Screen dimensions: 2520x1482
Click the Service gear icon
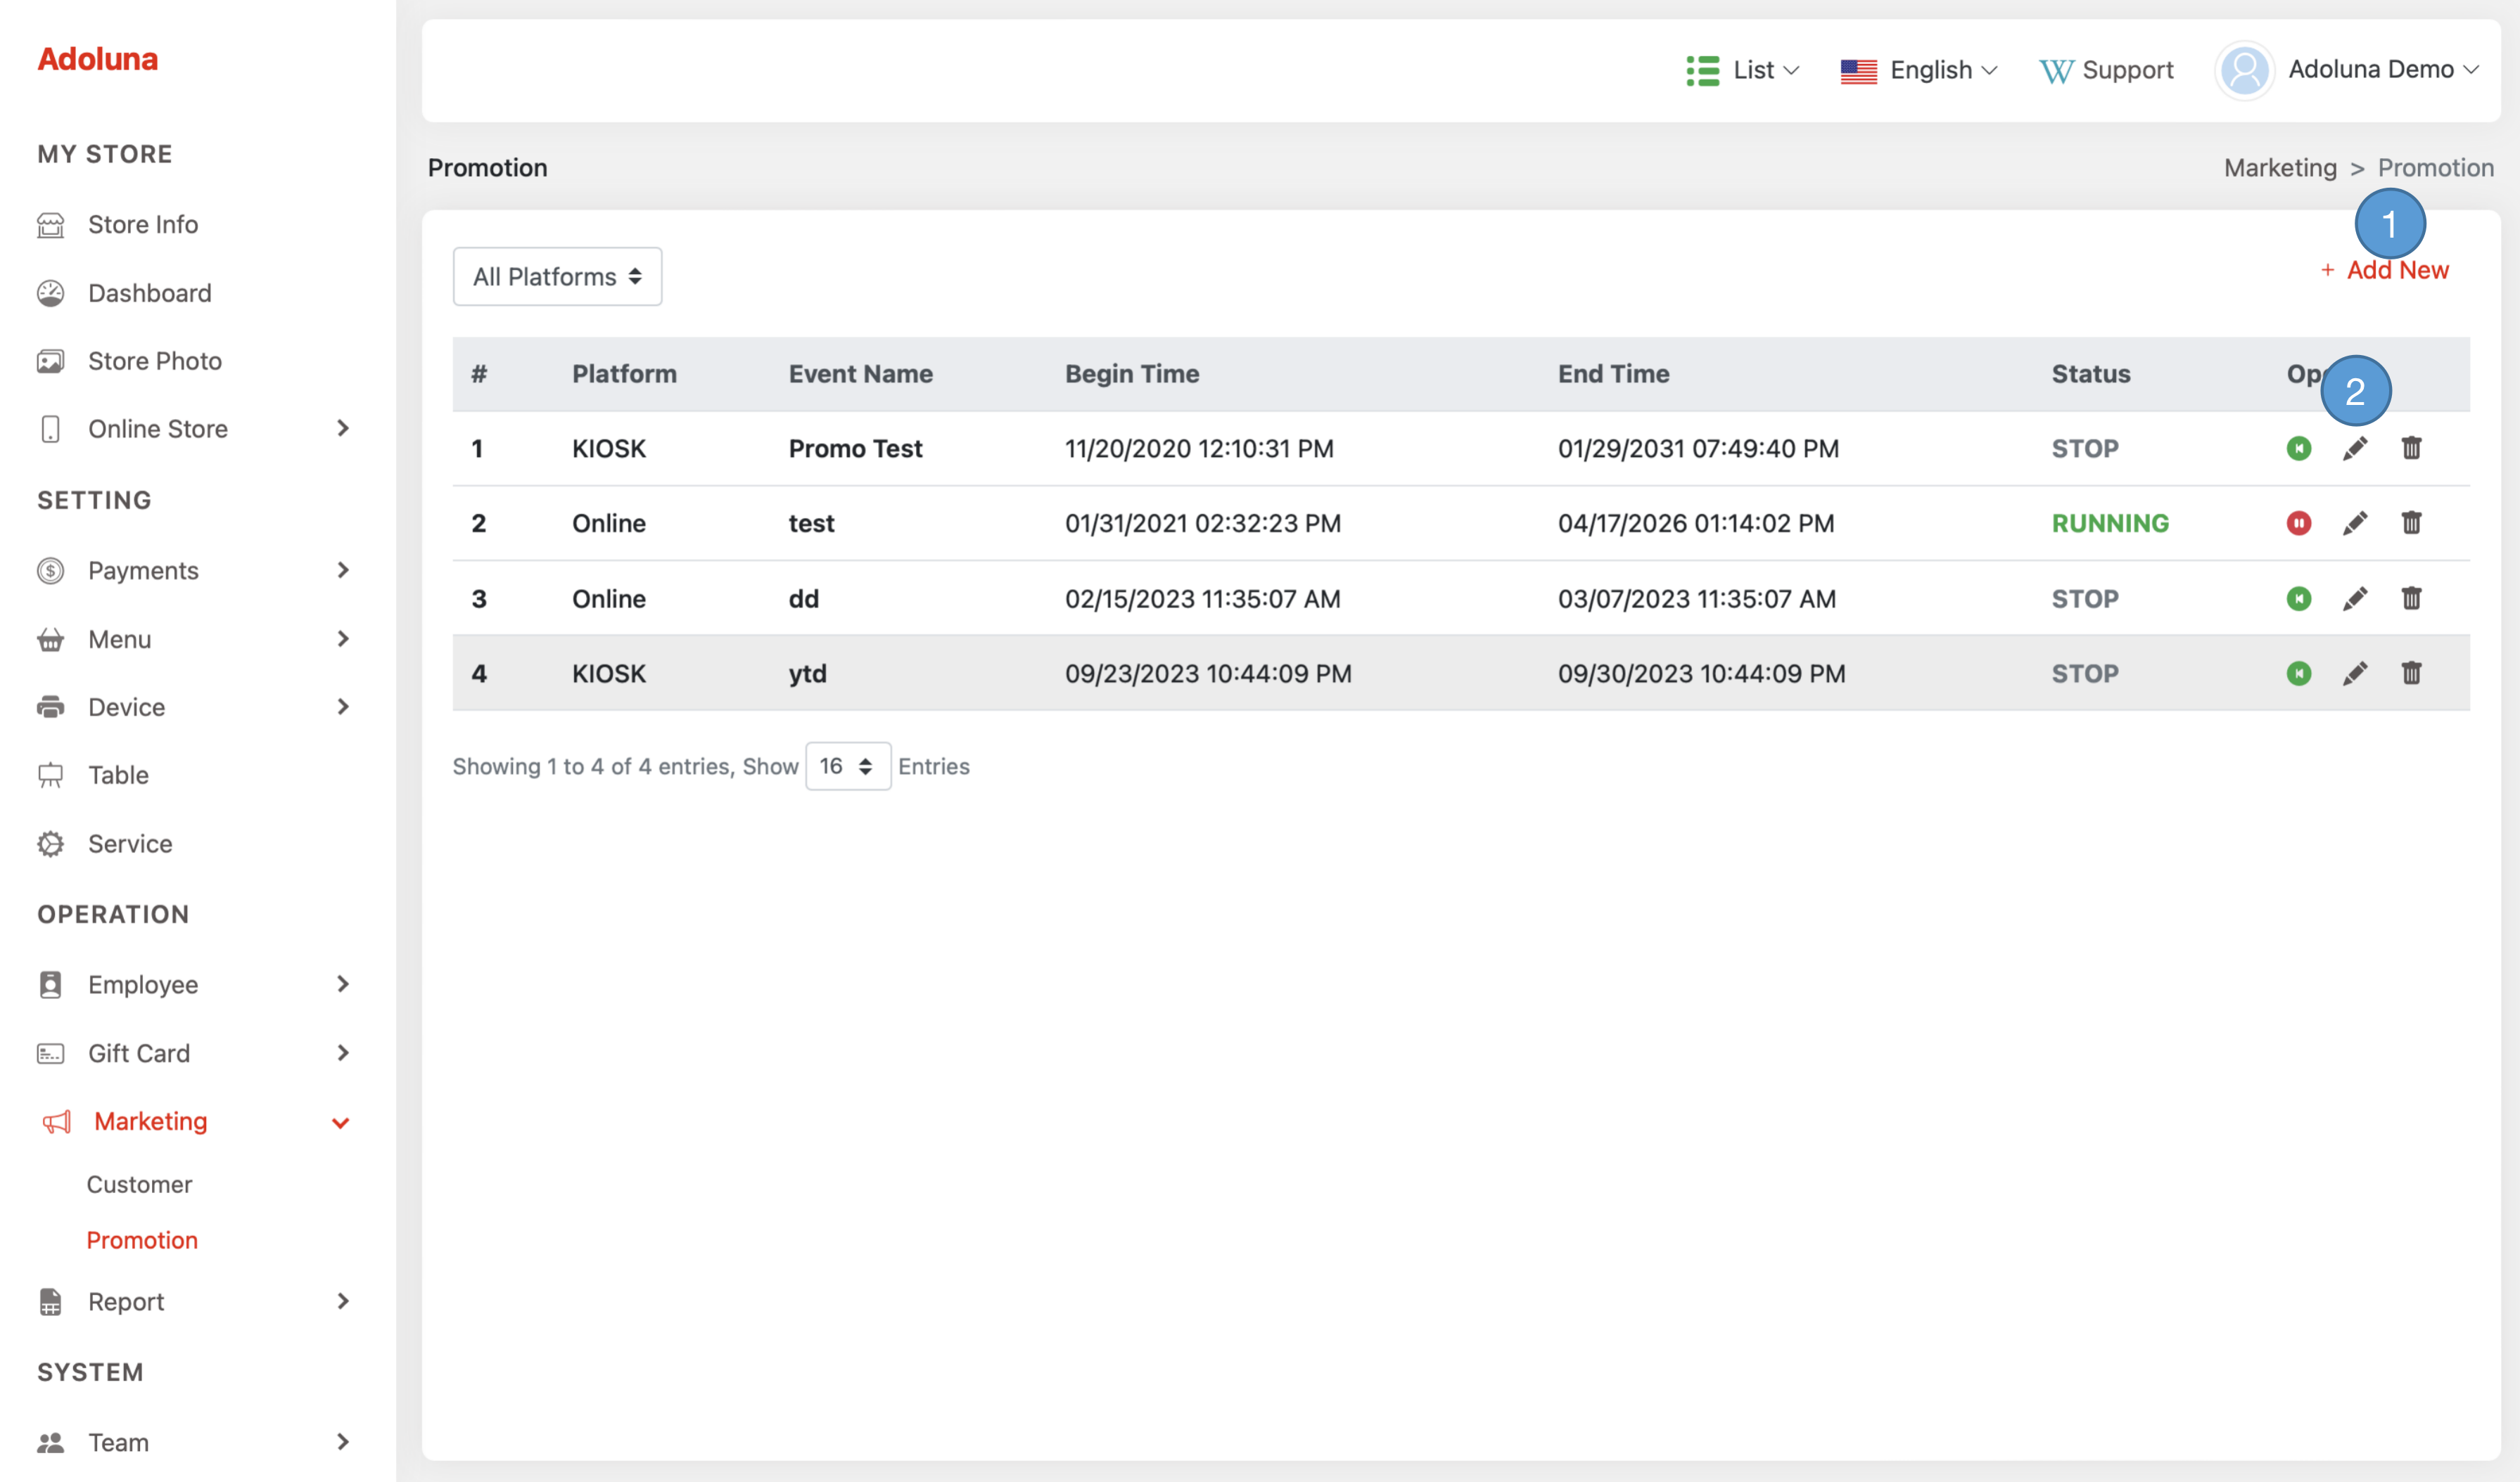(x=51, y=844)
